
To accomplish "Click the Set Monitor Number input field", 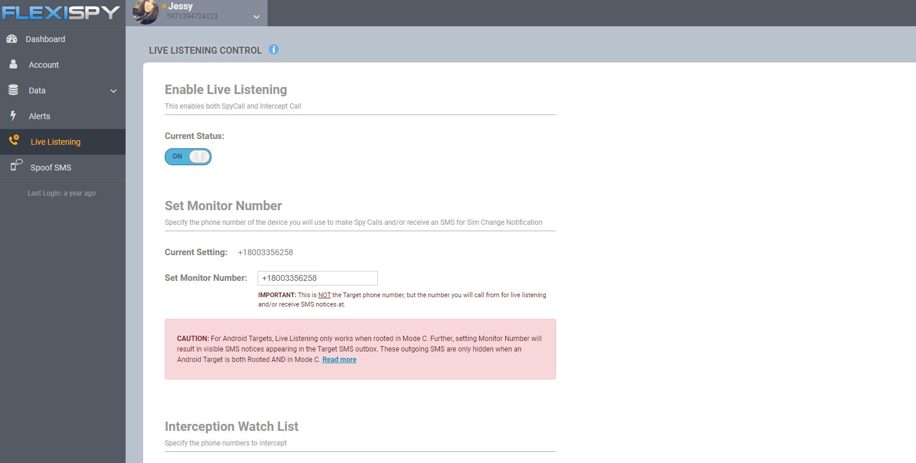I will (318, 278).
